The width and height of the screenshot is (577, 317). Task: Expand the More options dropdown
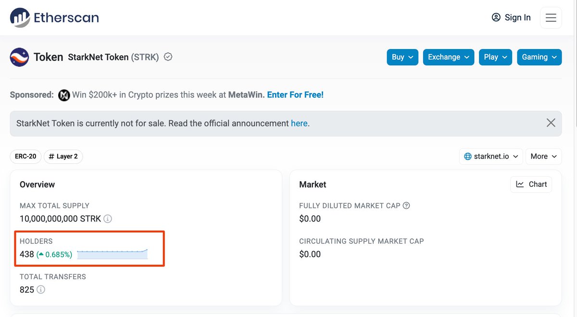tap(544, 157)
